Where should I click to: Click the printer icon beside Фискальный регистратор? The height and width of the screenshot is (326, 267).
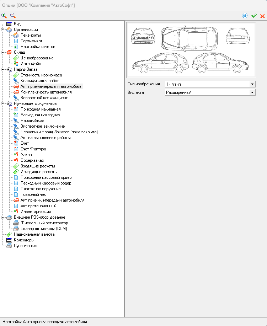[x=16, y=223]
